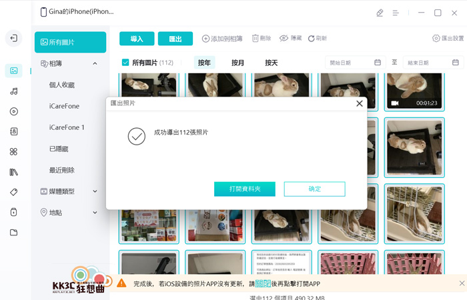Click the edit pen icon in the title bar
Screen dimensions: 467x300
[380, 13]
